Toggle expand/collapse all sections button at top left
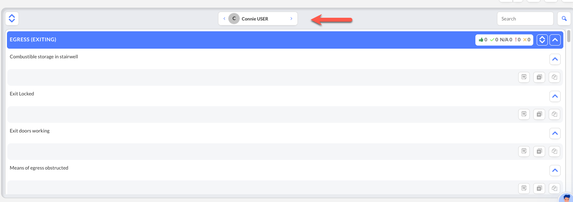The height and width of the screenshot is (202, 573). point(12,18)
